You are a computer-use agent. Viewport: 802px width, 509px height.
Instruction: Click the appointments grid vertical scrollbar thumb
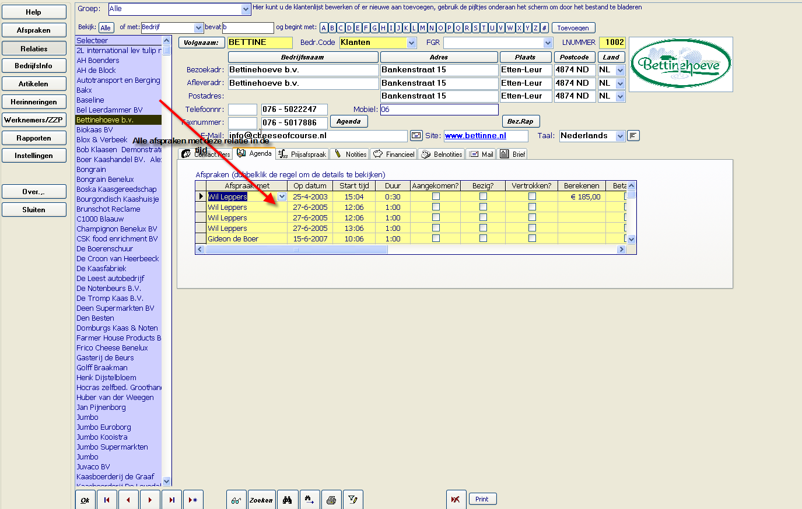[x=631, y=194]
